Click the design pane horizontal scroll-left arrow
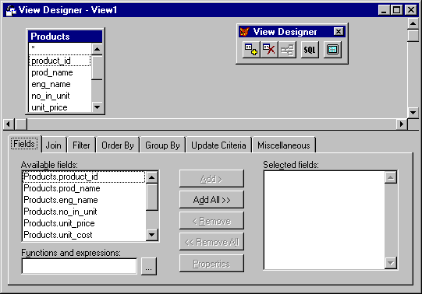The height and width of the screenshot is (294, 422). [x=9, y=124]
